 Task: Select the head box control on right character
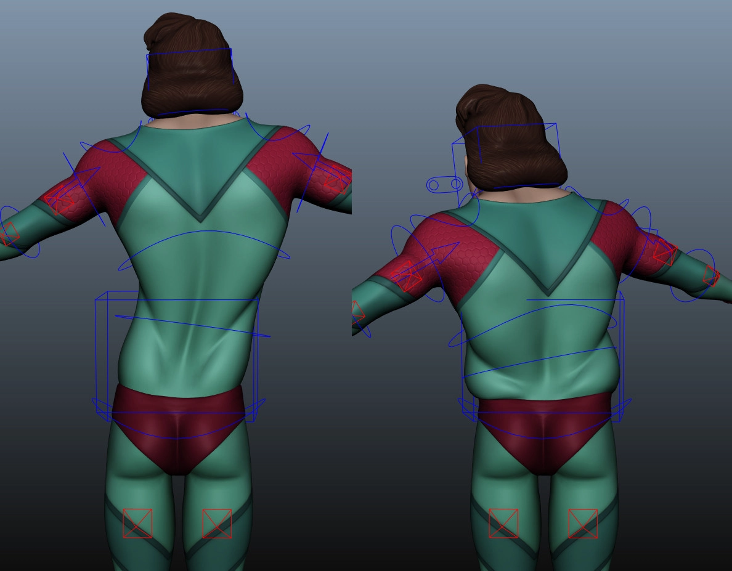[x=518, y=125]
